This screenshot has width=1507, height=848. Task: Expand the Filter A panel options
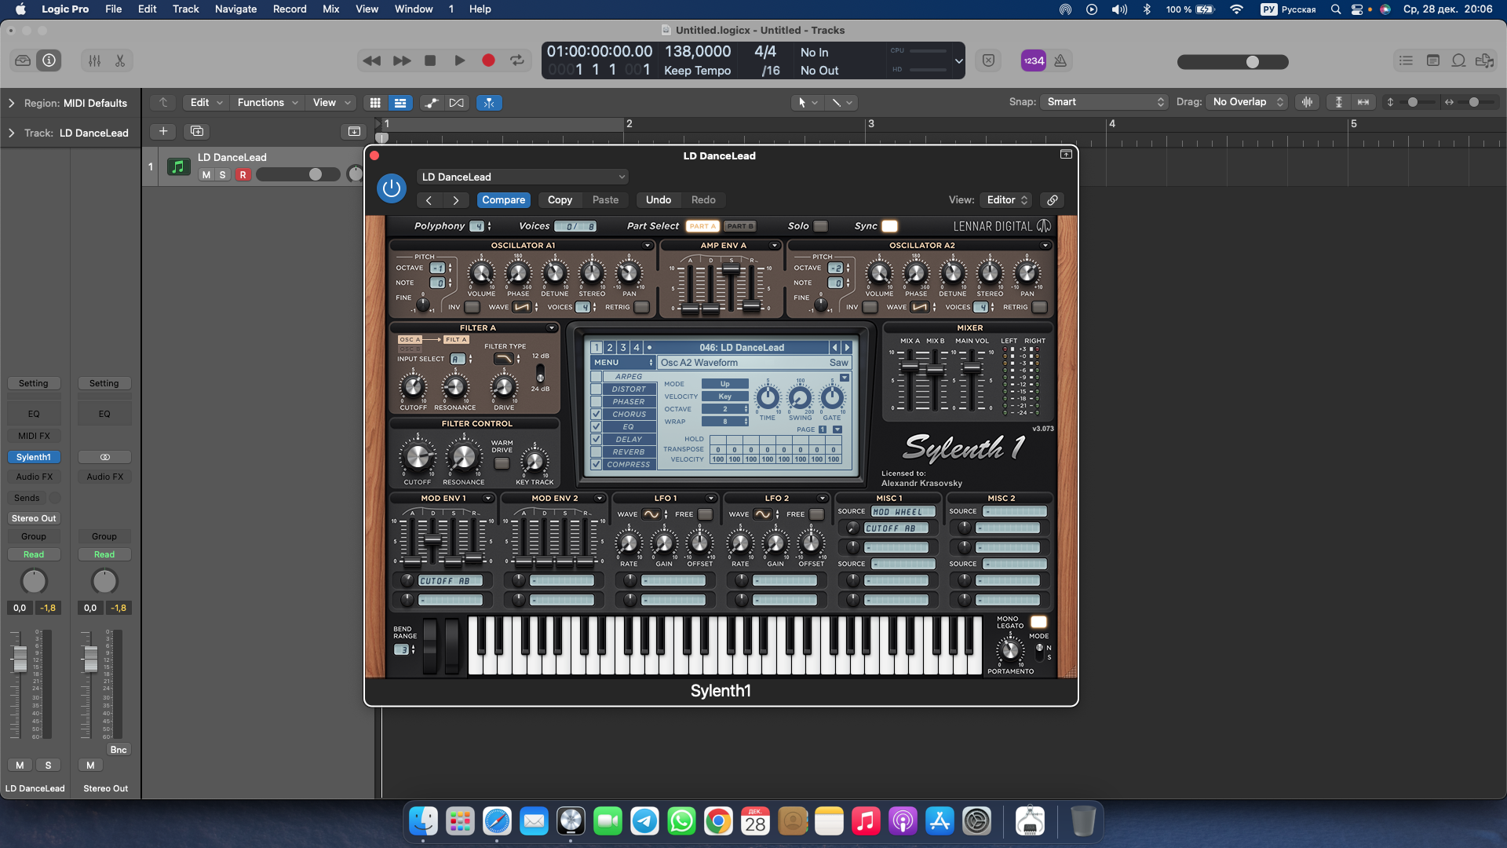click(x=549, y=327)
